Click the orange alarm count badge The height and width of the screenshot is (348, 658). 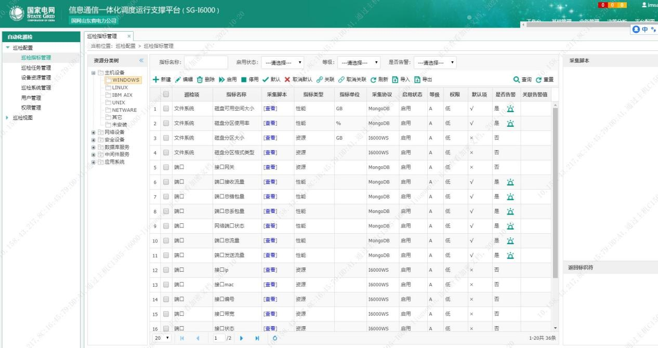(x=612, y=5)
